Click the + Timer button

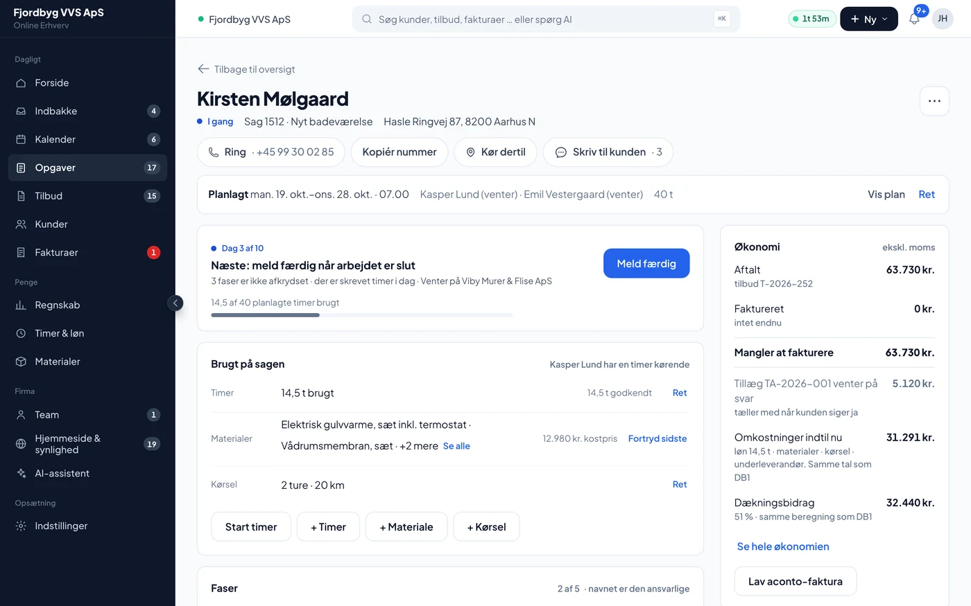point(328,527)
